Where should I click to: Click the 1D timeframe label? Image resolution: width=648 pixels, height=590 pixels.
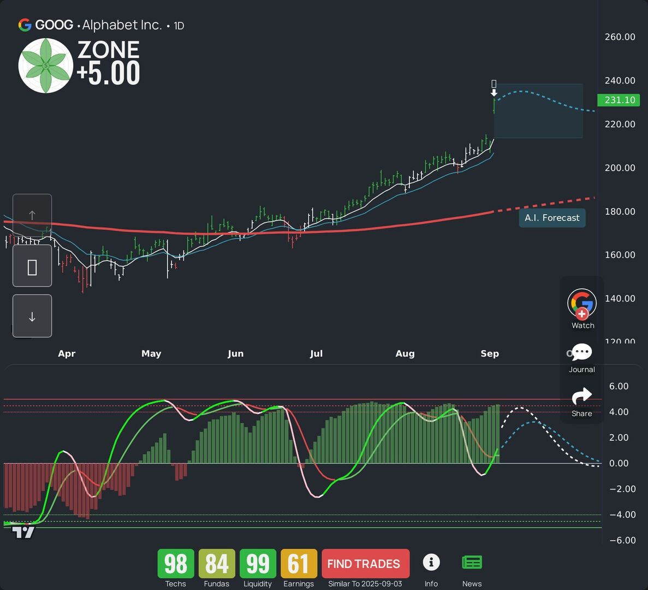pyautogui.click(x=179, y=26)
